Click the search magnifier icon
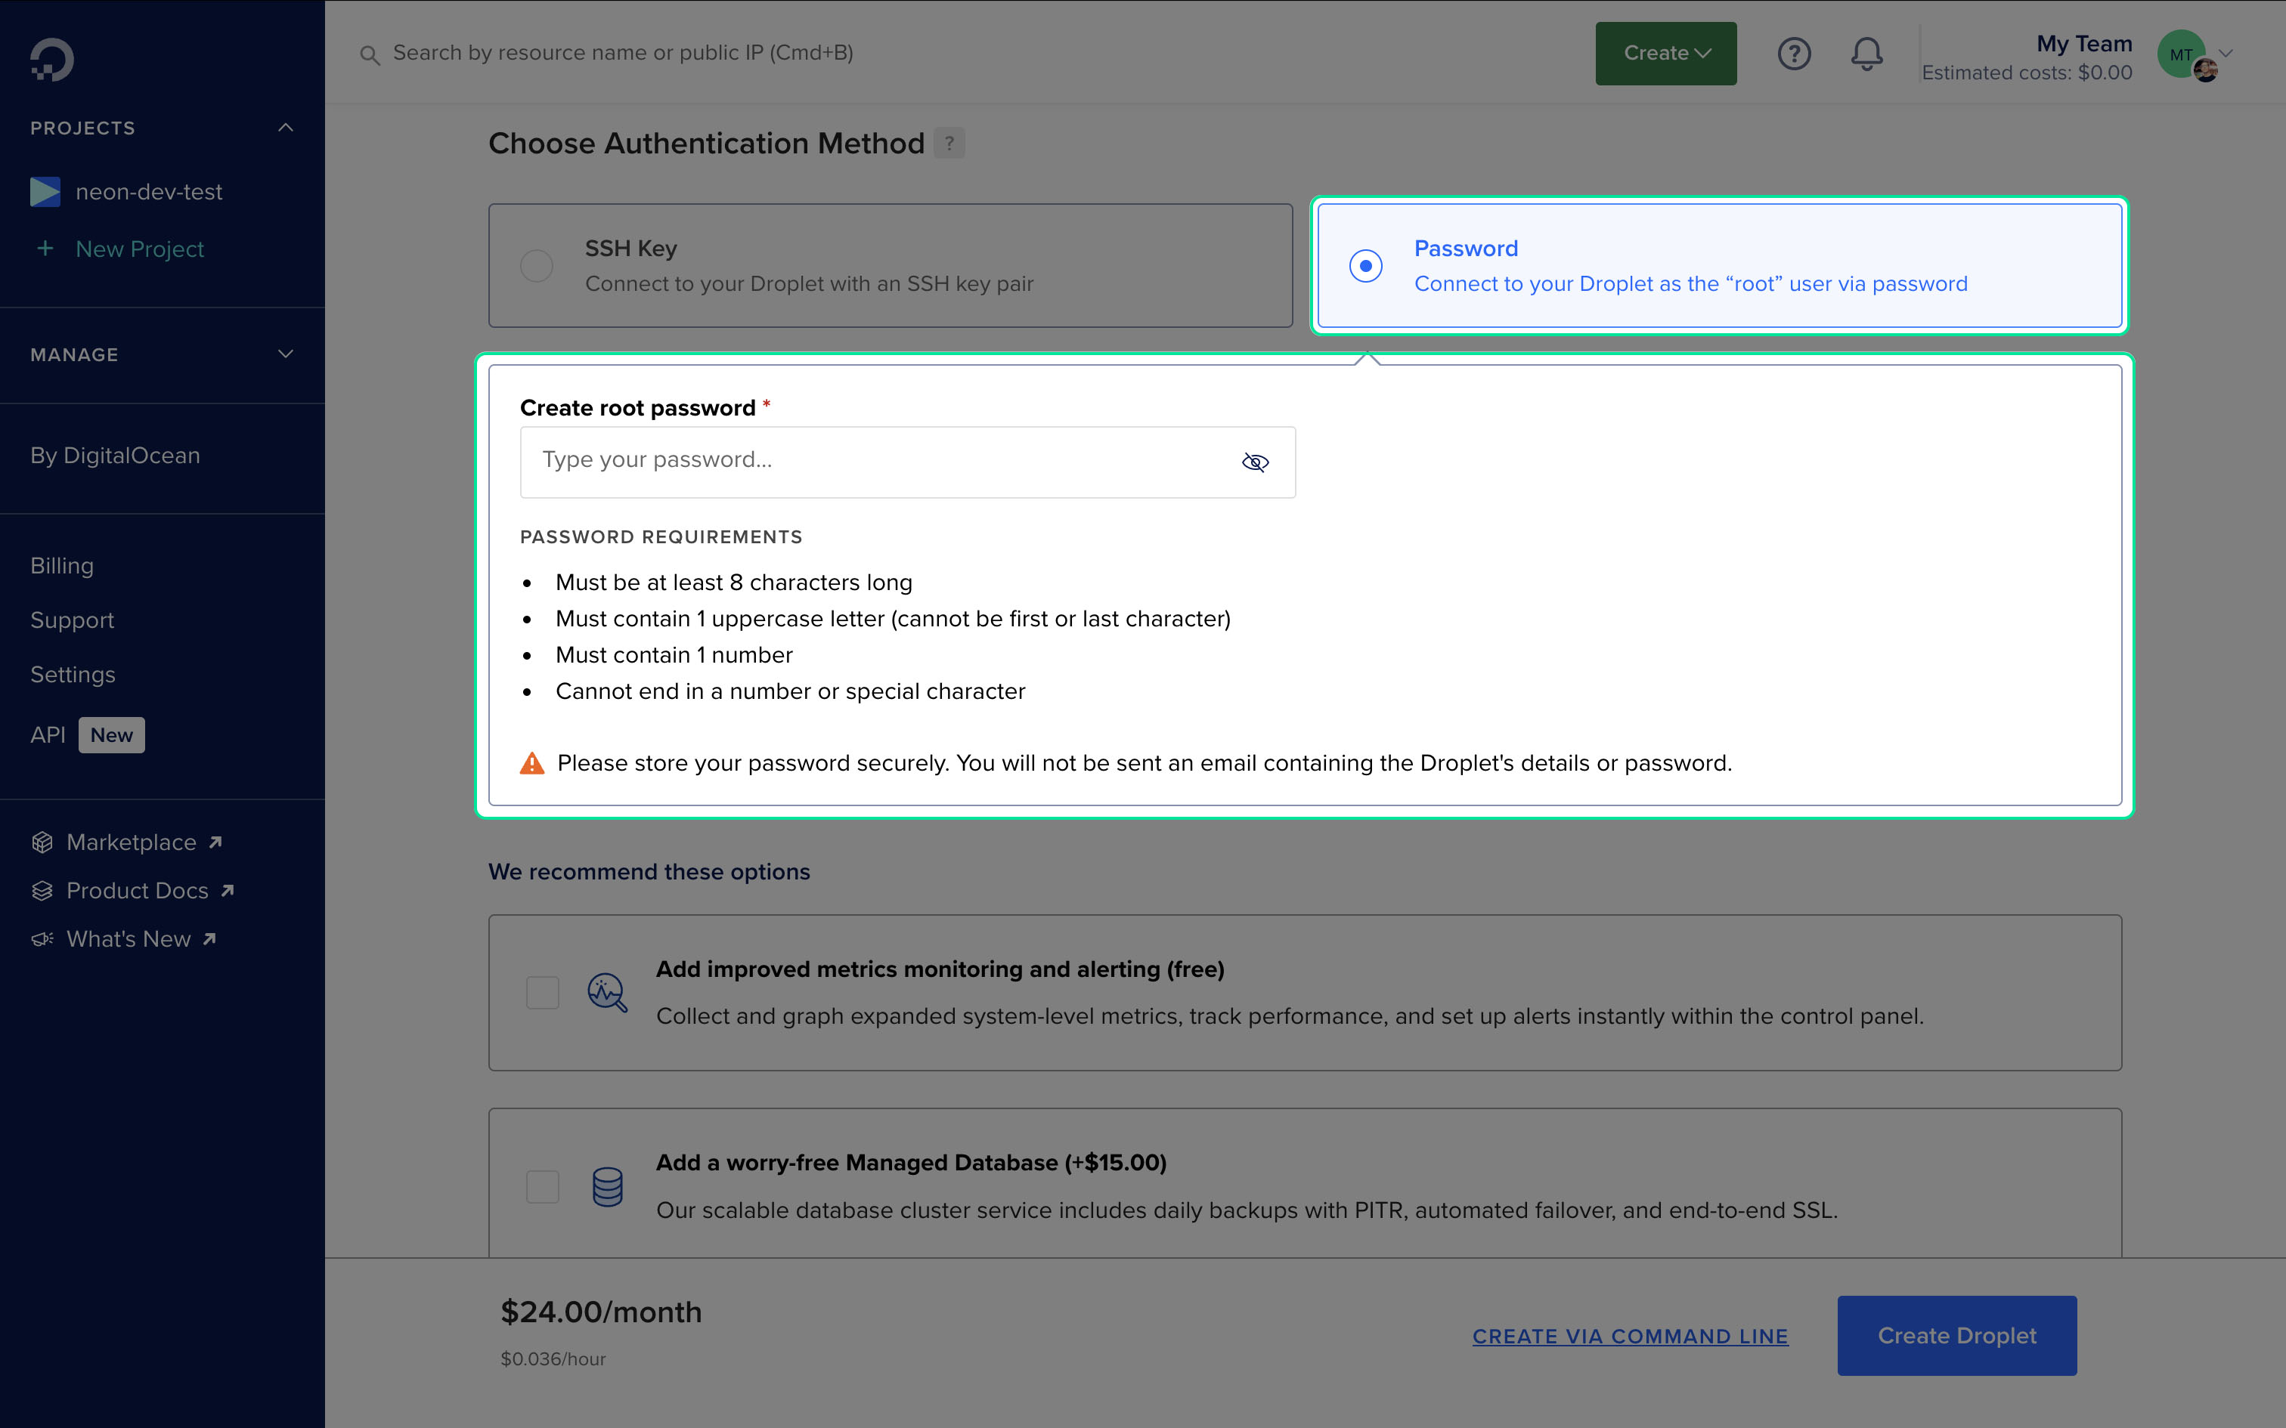The image size is (2286, 1428). coord(370,54)
